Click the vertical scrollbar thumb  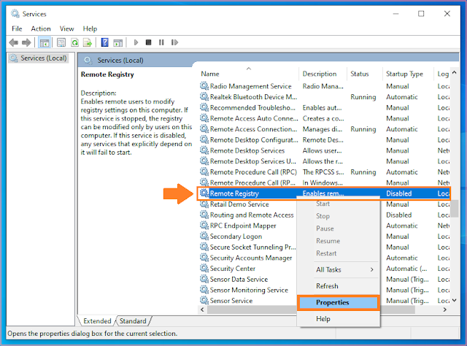click(454, 208)
